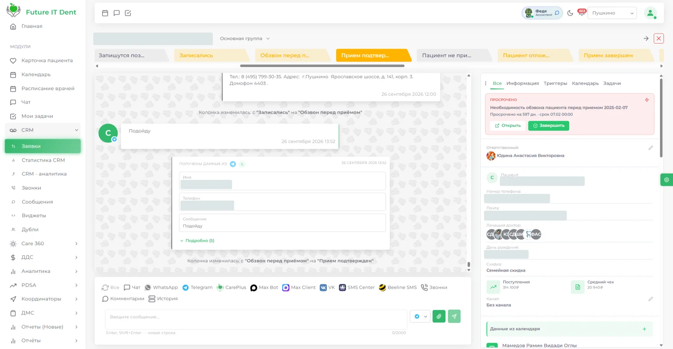Select the VK channel filter

[x=327, y=287]
